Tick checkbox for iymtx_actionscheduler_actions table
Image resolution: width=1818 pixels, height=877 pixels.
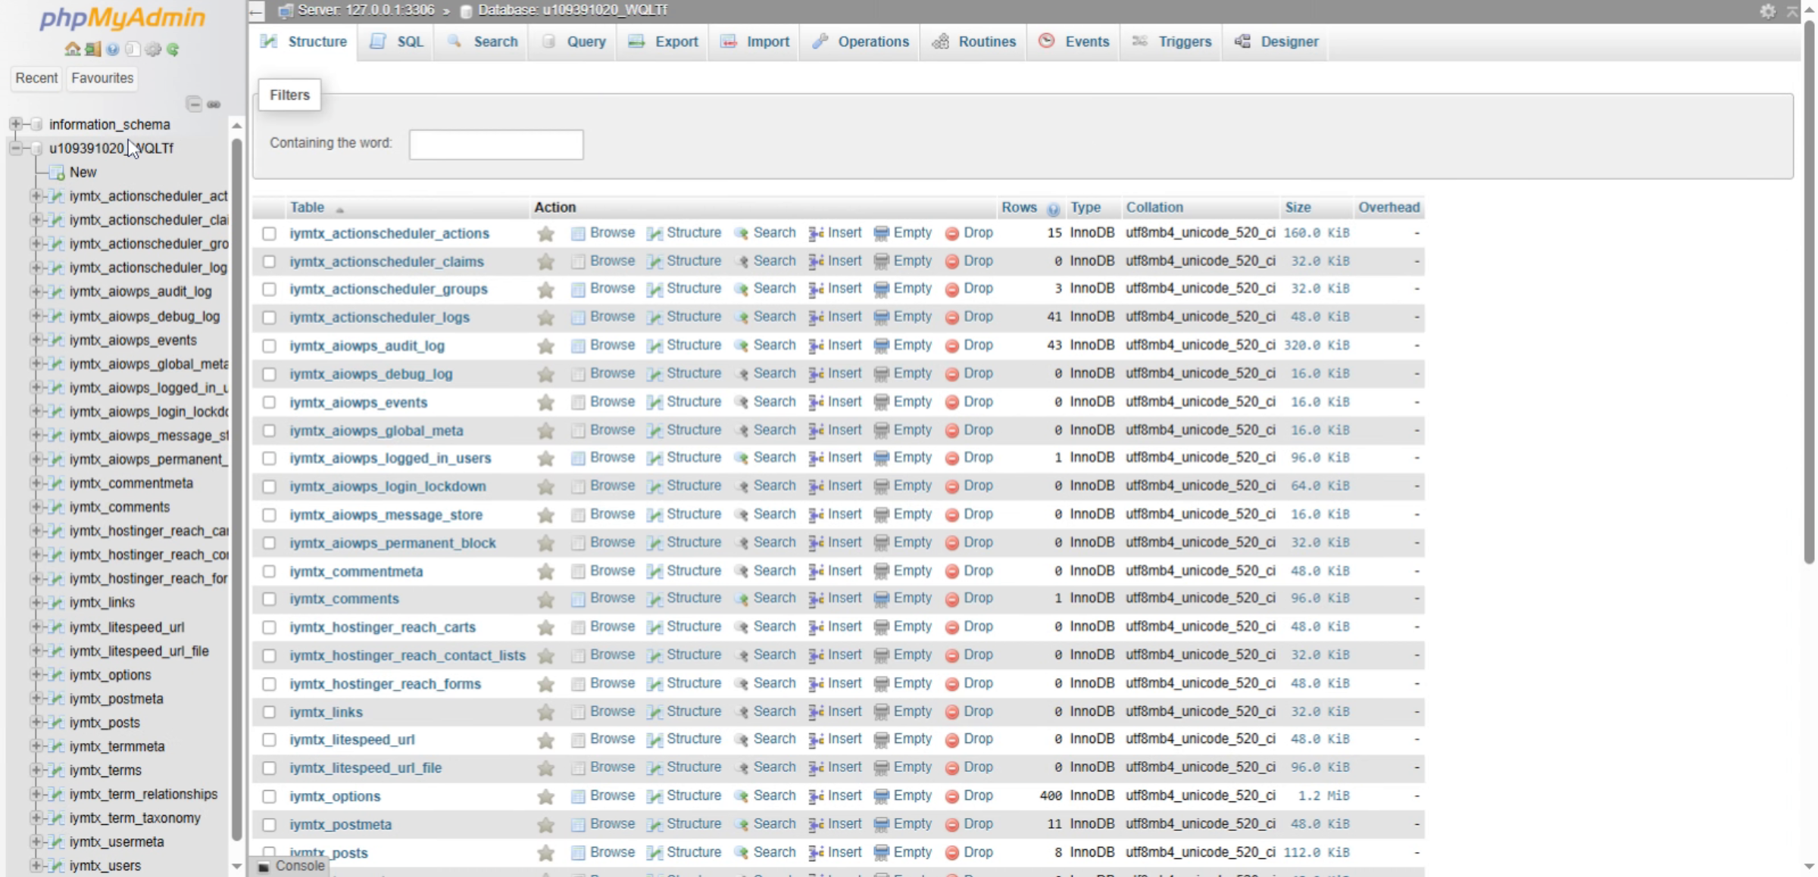coord(269,233)
